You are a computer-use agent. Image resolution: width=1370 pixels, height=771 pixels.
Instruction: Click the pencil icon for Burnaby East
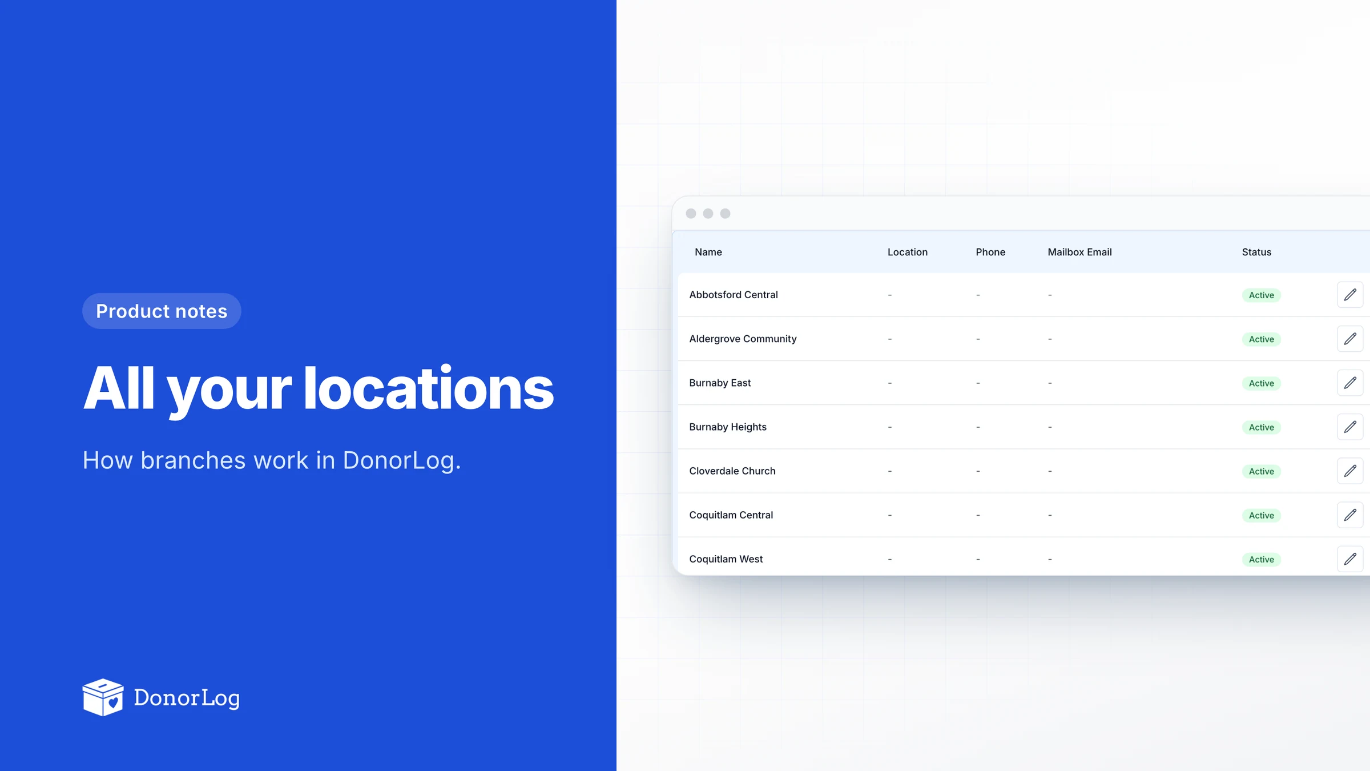(x=1350, y=383)
